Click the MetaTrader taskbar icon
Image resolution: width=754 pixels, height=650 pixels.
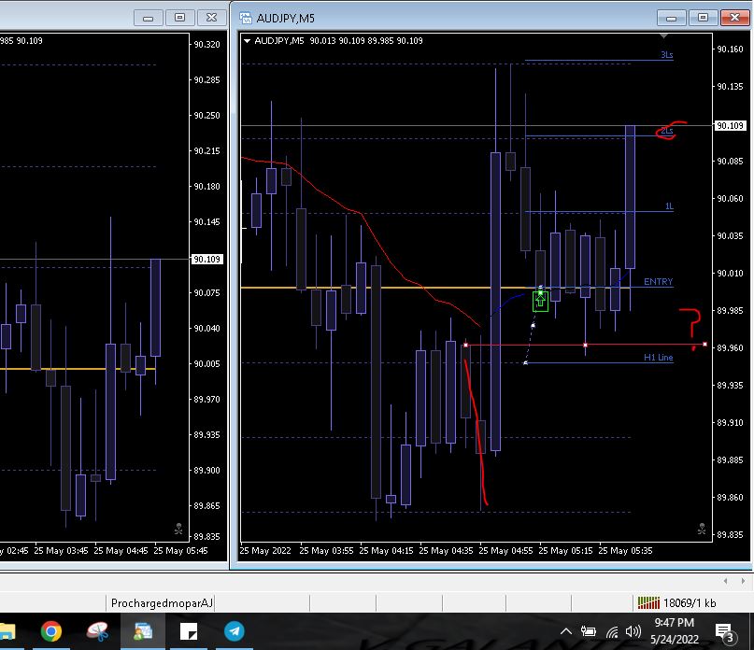143,632
